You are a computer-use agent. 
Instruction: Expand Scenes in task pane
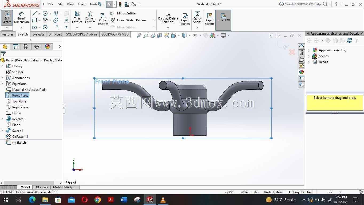tap(309, 56)
